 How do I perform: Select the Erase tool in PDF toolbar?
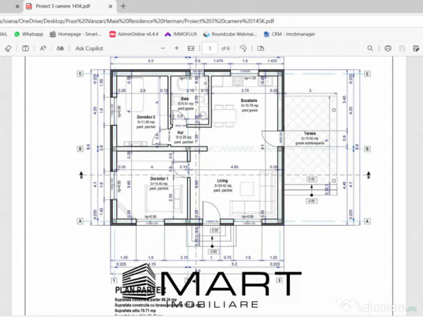[x=8, y=48]
